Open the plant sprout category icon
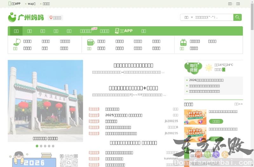The height and width of the screenshot is (167, 254). [17, 42]
